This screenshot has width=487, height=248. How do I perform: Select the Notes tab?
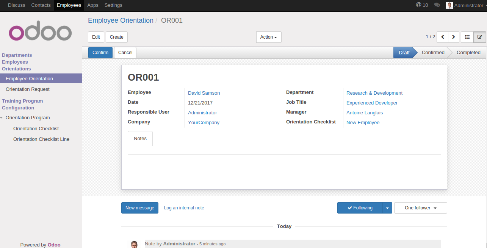140,139
